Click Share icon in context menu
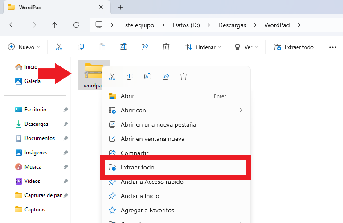Image resolution: width=343 pixels, height=223 pixels. [x=166, y=77]
